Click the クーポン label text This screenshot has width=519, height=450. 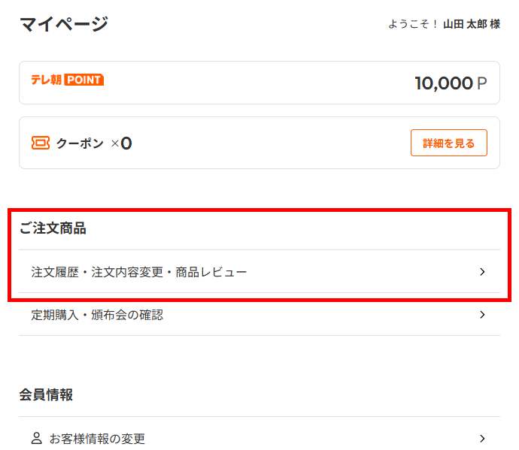pyautogui.click(x=80, y=143)
